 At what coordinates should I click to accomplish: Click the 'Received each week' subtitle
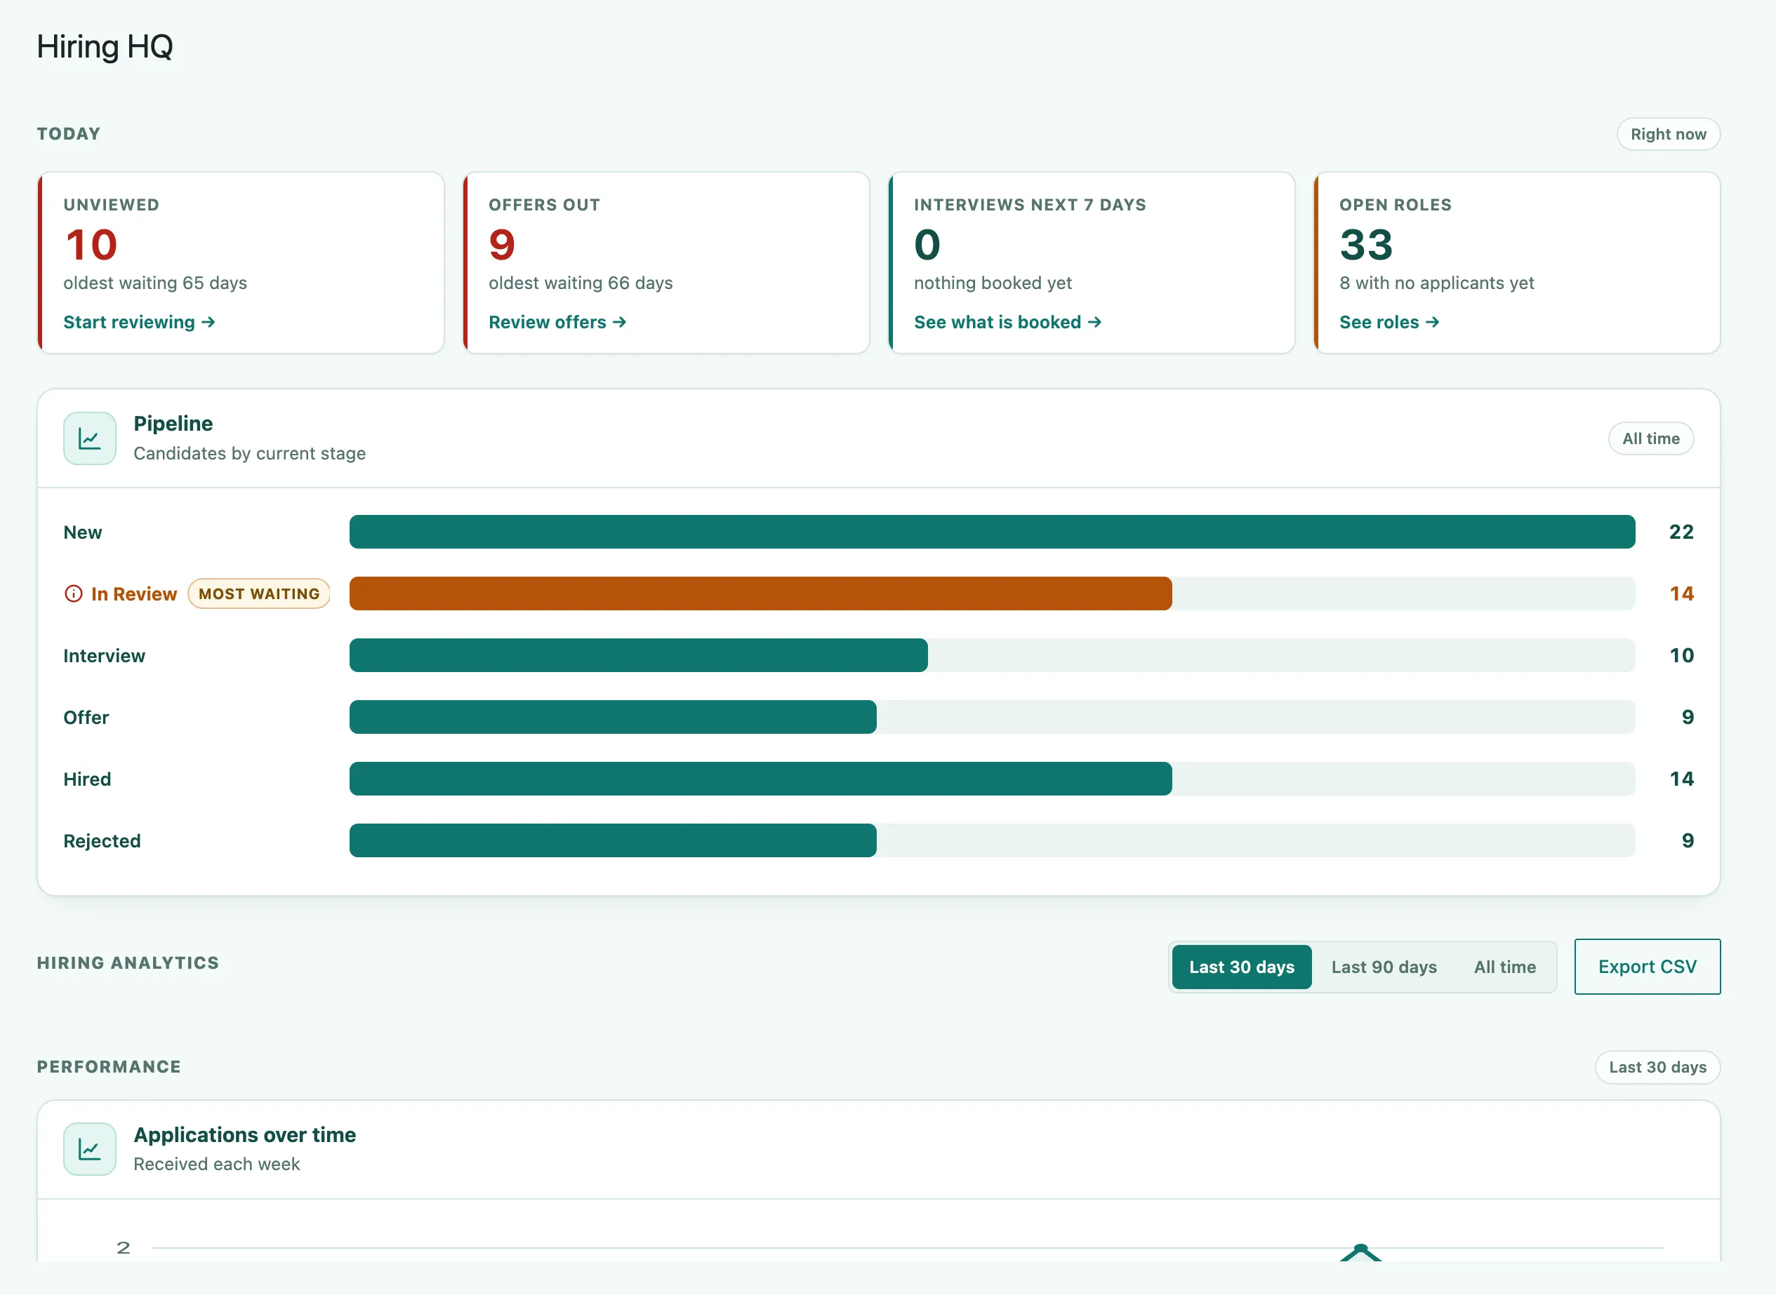coord(216,1164)
